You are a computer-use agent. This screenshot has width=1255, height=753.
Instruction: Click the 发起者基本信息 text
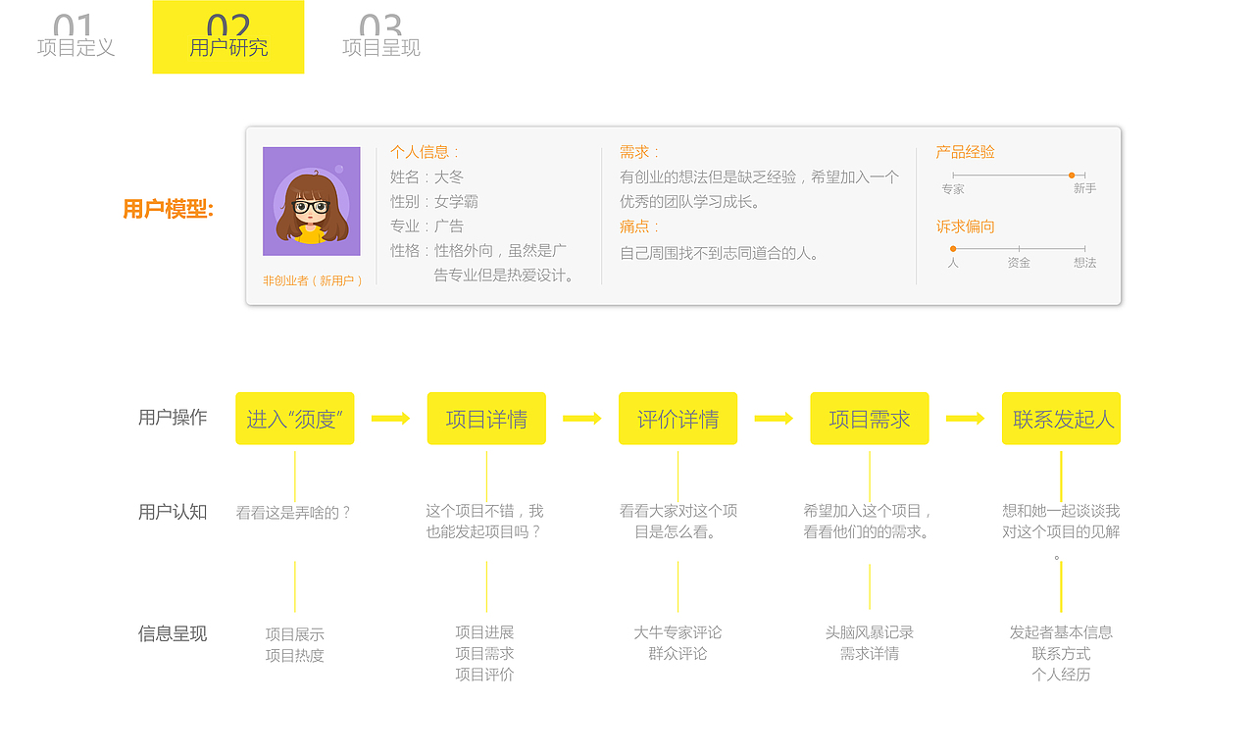1061,632
